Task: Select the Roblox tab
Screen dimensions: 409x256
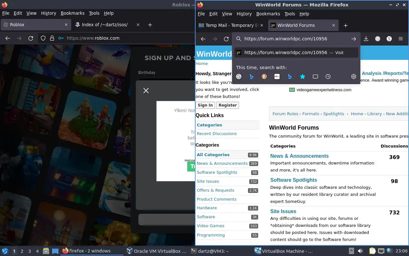Action: (35, 25)
